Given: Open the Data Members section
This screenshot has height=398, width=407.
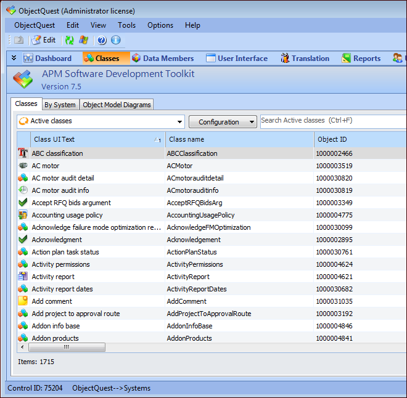Looking at the screenshot, I should click(x=162, y=59).
